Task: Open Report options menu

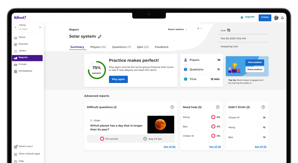Action: (177, 29)
